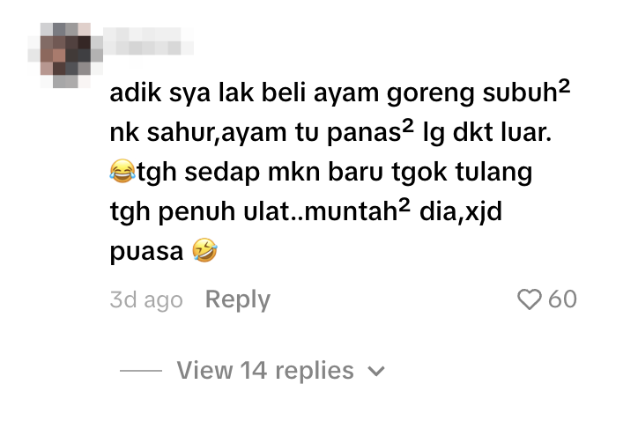638x421 pixels.
Task: Click the comment line starting 'adik sya lak'
Action: [x=340, y=92]
